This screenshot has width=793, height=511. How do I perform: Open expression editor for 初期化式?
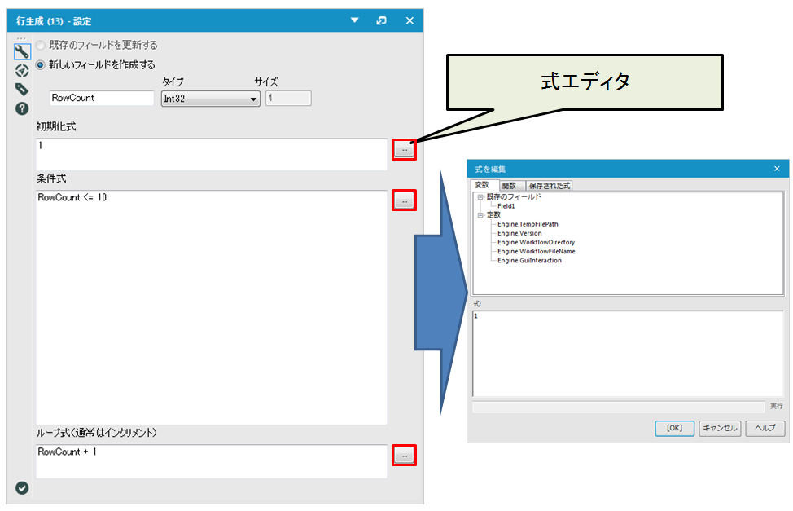pos(404,150)
